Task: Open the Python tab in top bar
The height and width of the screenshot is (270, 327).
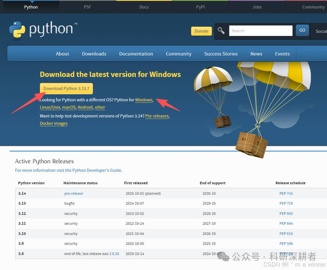Action: click(31, 7)
